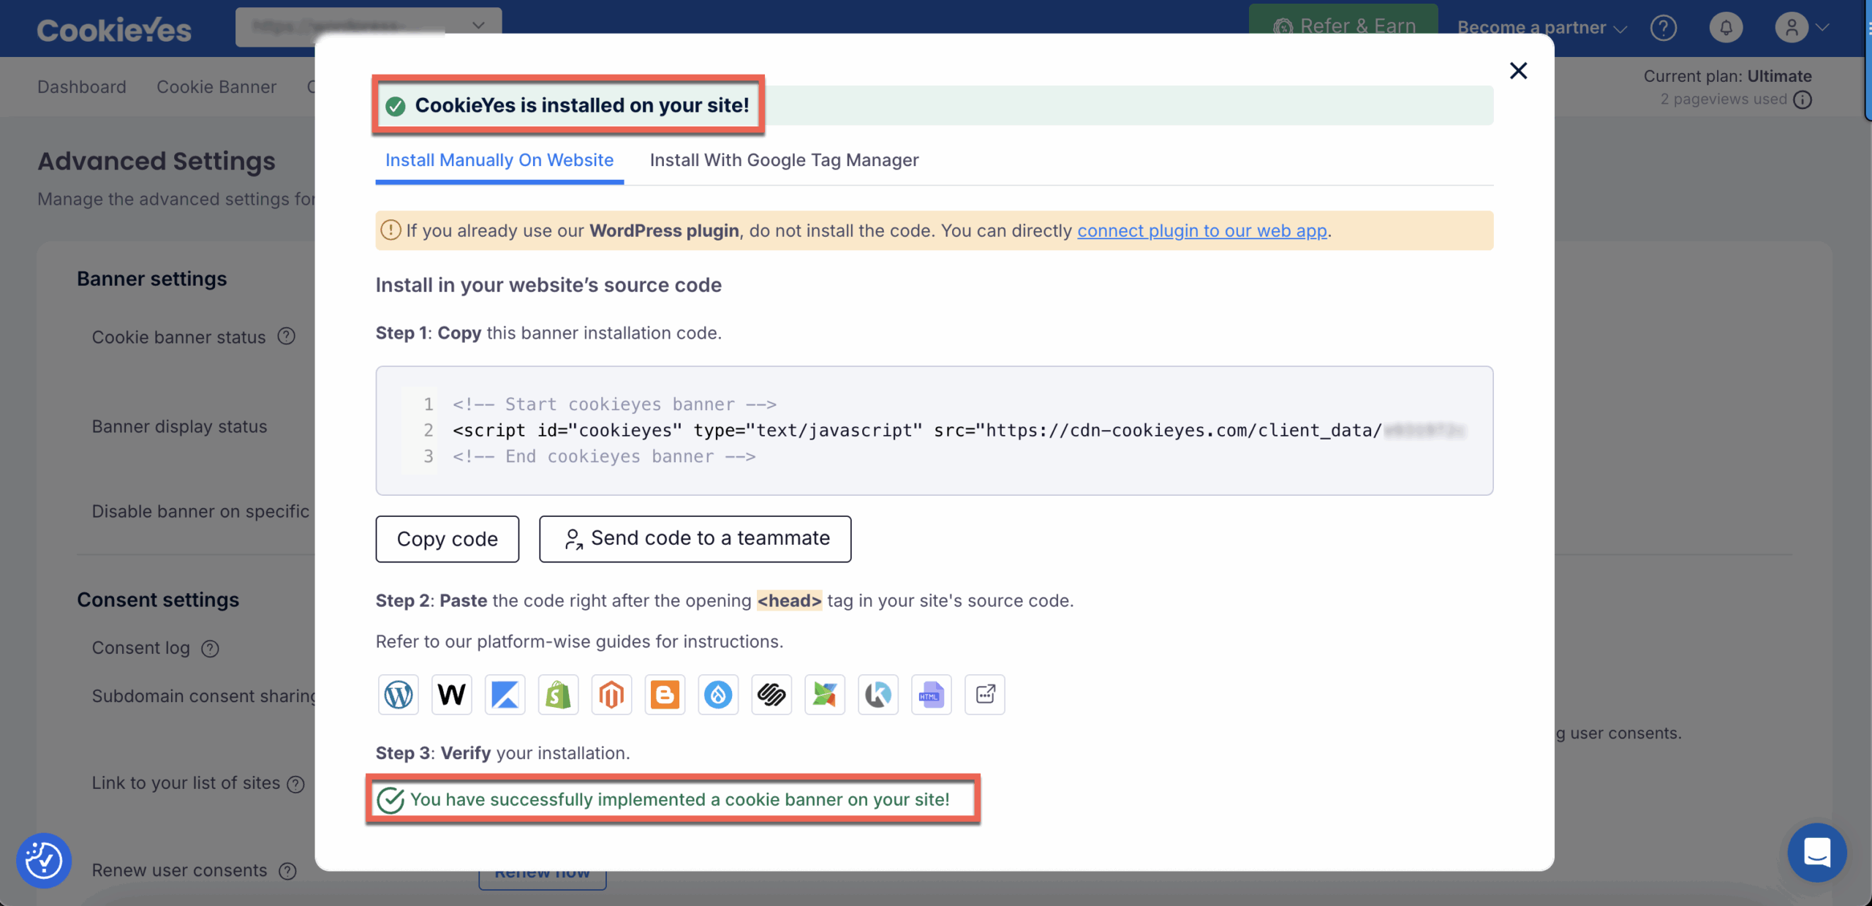Screen dimensions: 1872x906
Task: Open the WordPress installation guide icon
Action: click(x=399, y=694)
